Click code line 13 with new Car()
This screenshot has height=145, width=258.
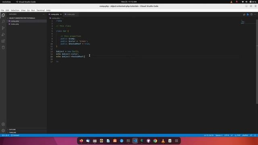coord(67,52)
